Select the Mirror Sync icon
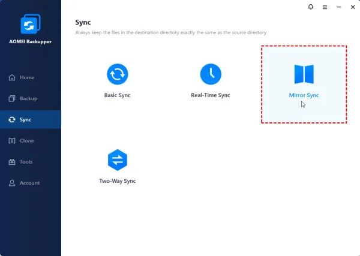 tap(304, 74)
